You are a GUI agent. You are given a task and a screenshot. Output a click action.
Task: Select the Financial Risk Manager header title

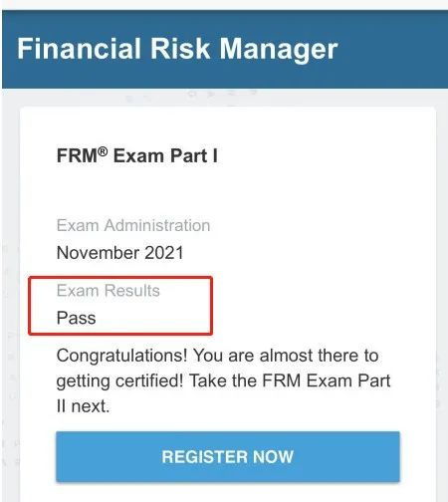(x=177, y=49)
